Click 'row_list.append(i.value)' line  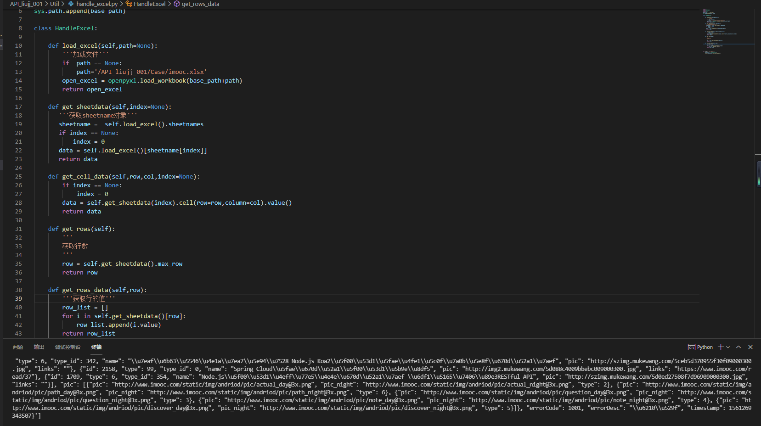[x=118, y=325]
